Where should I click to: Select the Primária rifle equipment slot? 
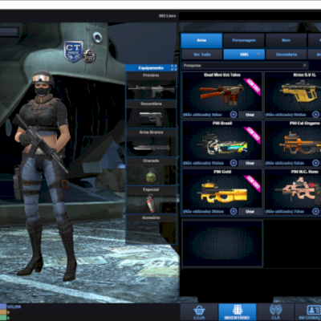coord(151,89)
